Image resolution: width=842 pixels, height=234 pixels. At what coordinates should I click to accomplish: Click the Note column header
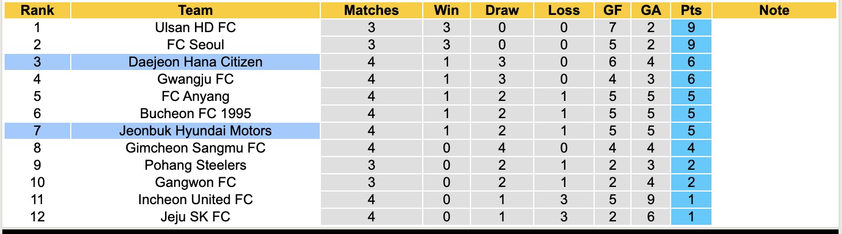click(x=774, y=10)
